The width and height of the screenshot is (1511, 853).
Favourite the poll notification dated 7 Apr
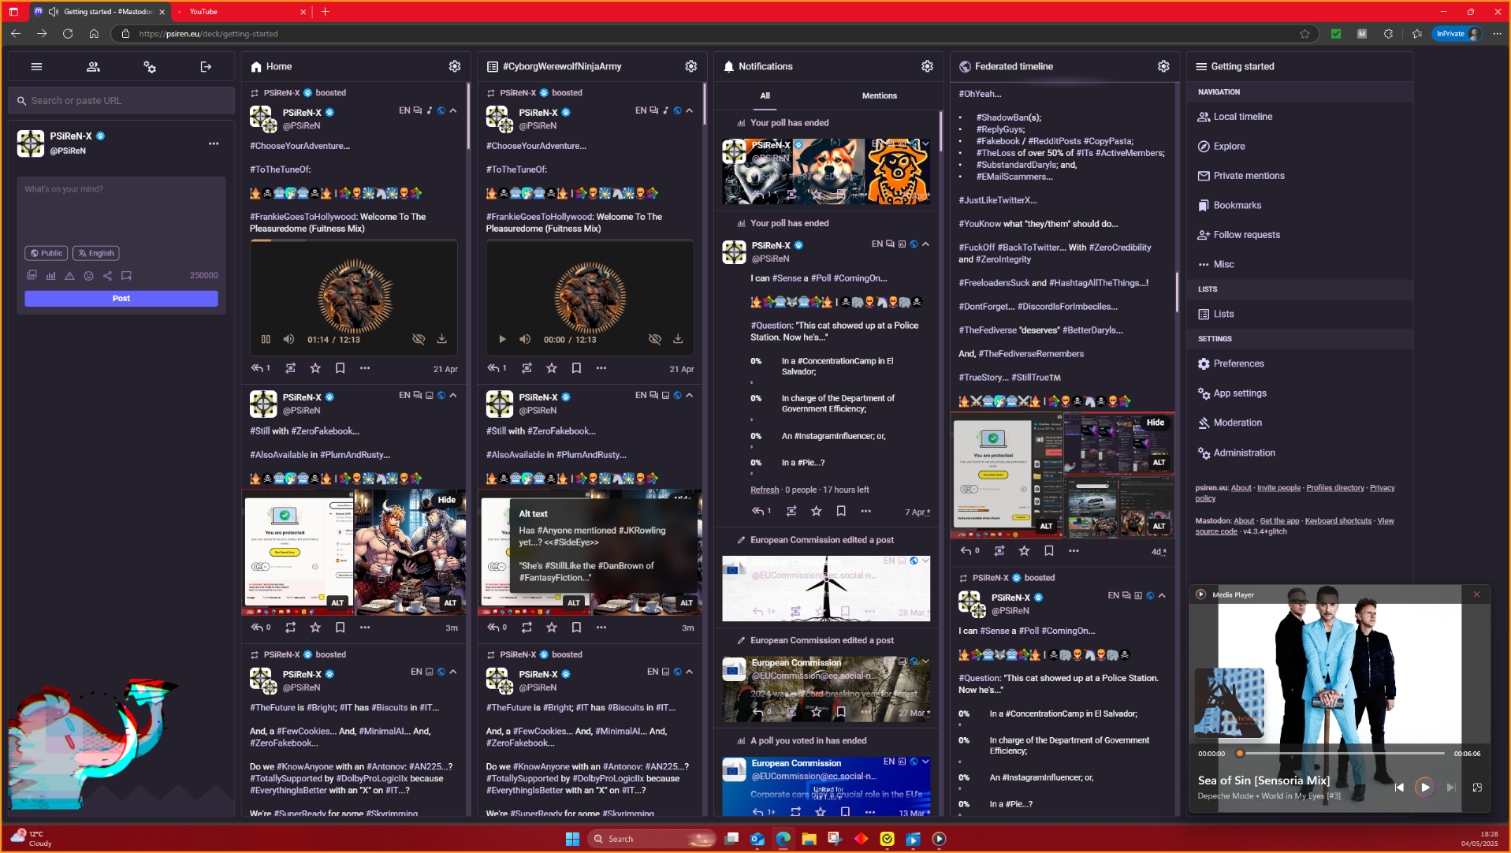tap(816, 512)
